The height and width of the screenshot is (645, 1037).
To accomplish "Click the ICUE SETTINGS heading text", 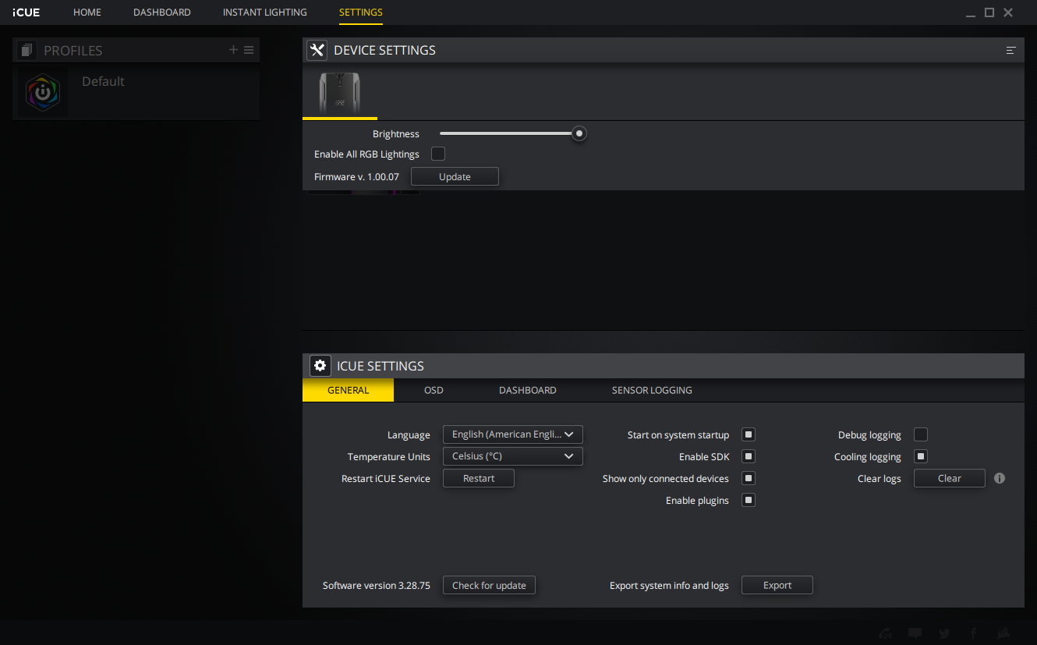I will coord(380,366).
